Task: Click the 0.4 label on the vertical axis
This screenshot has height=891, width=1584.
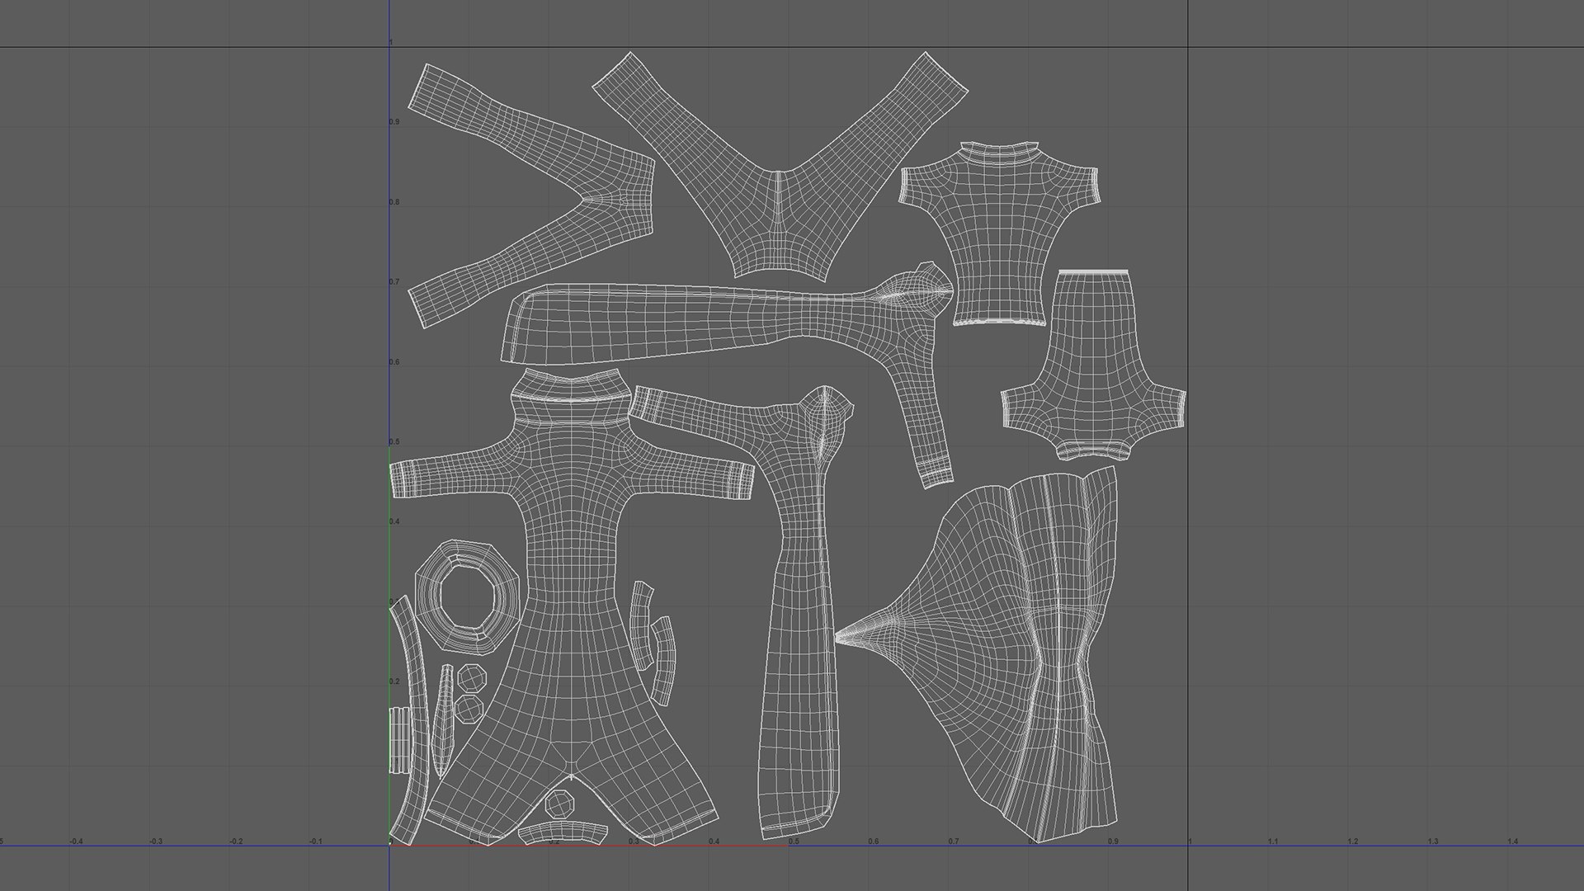Action: pyautogui.click(x=394, y=522)
